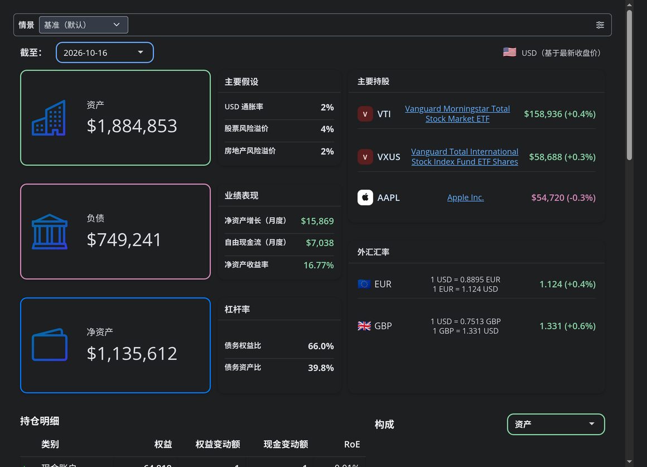Click the USD（基于最新收盘价）label
The width and height of the screenshot is (647, 467).
point(562,53)
